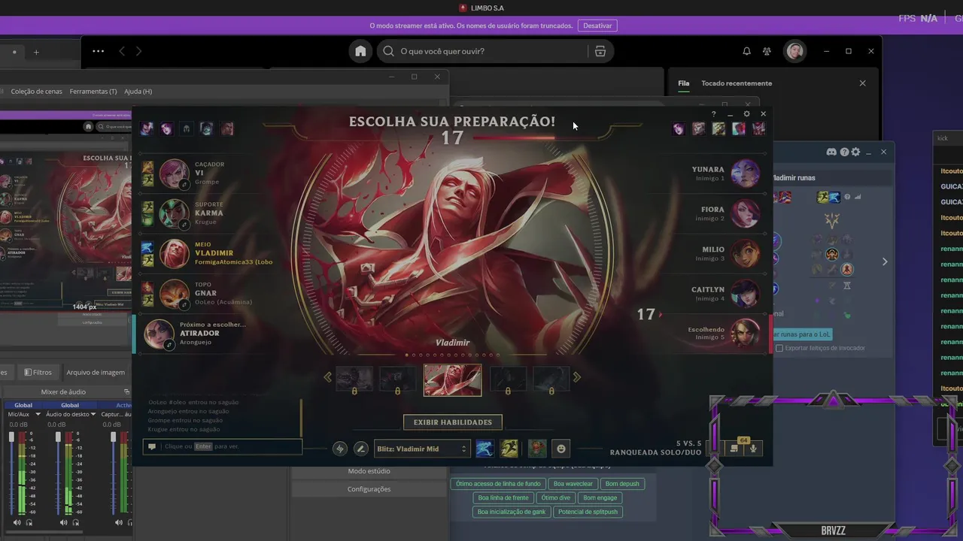Open voice chat panel icon beside the microphone
Screen dimensions: 963x541
click(x=734, y=449)
